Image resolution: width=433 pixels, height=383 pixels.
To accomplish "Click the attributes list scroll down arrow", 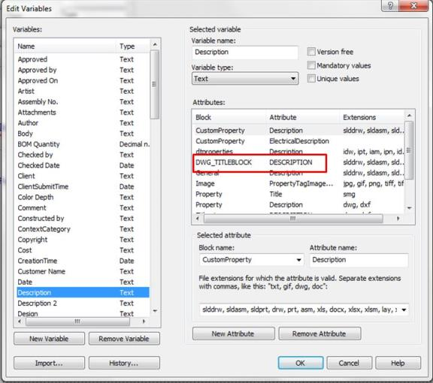I will (409, 208).
